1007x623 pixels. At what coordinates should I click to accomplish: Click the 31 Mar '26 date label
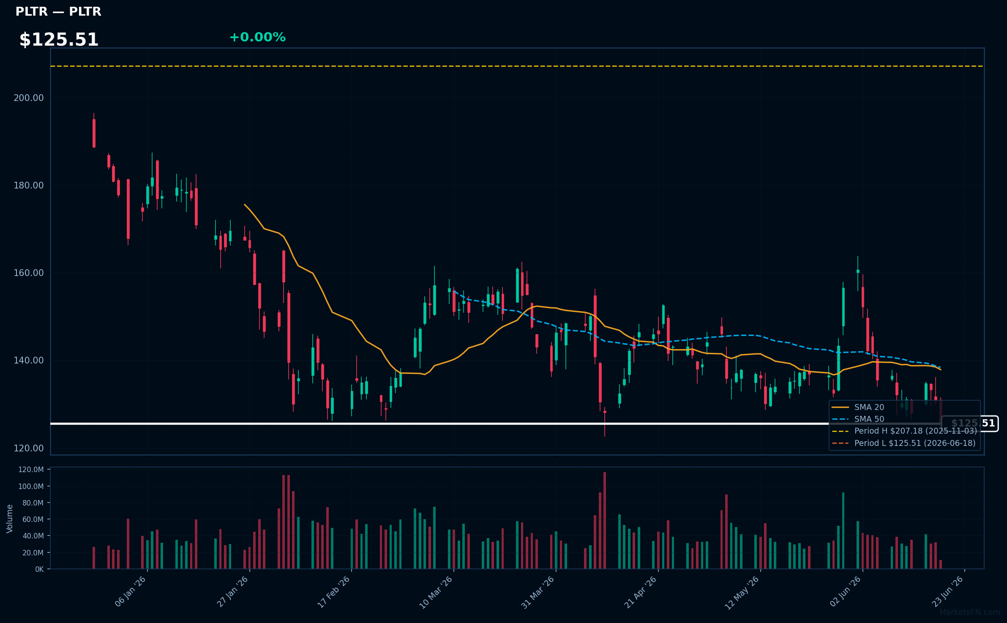(x=538, y=592)
